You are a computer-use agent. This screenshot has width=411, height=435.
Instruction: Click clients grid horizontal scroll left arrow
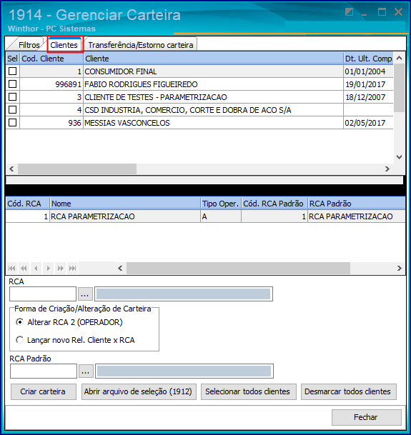pyautogui.click(x=11, y=169)
